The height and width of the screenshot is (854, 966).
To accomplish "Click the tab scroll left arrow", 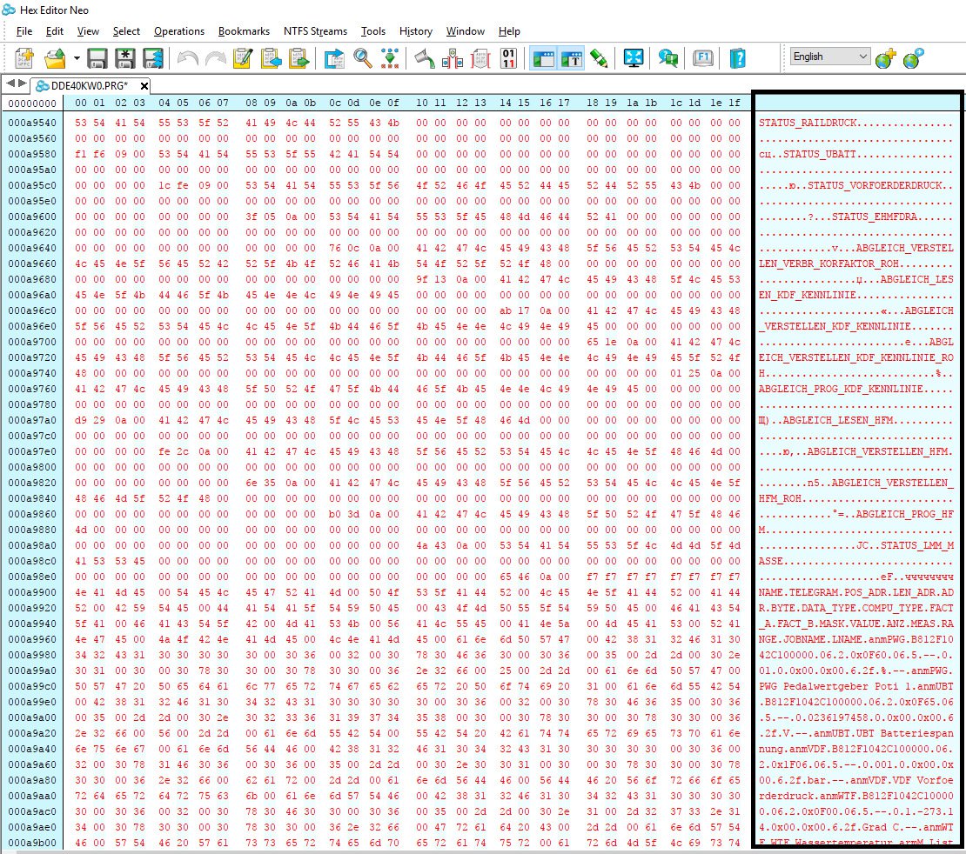I will tap(10, 83).
